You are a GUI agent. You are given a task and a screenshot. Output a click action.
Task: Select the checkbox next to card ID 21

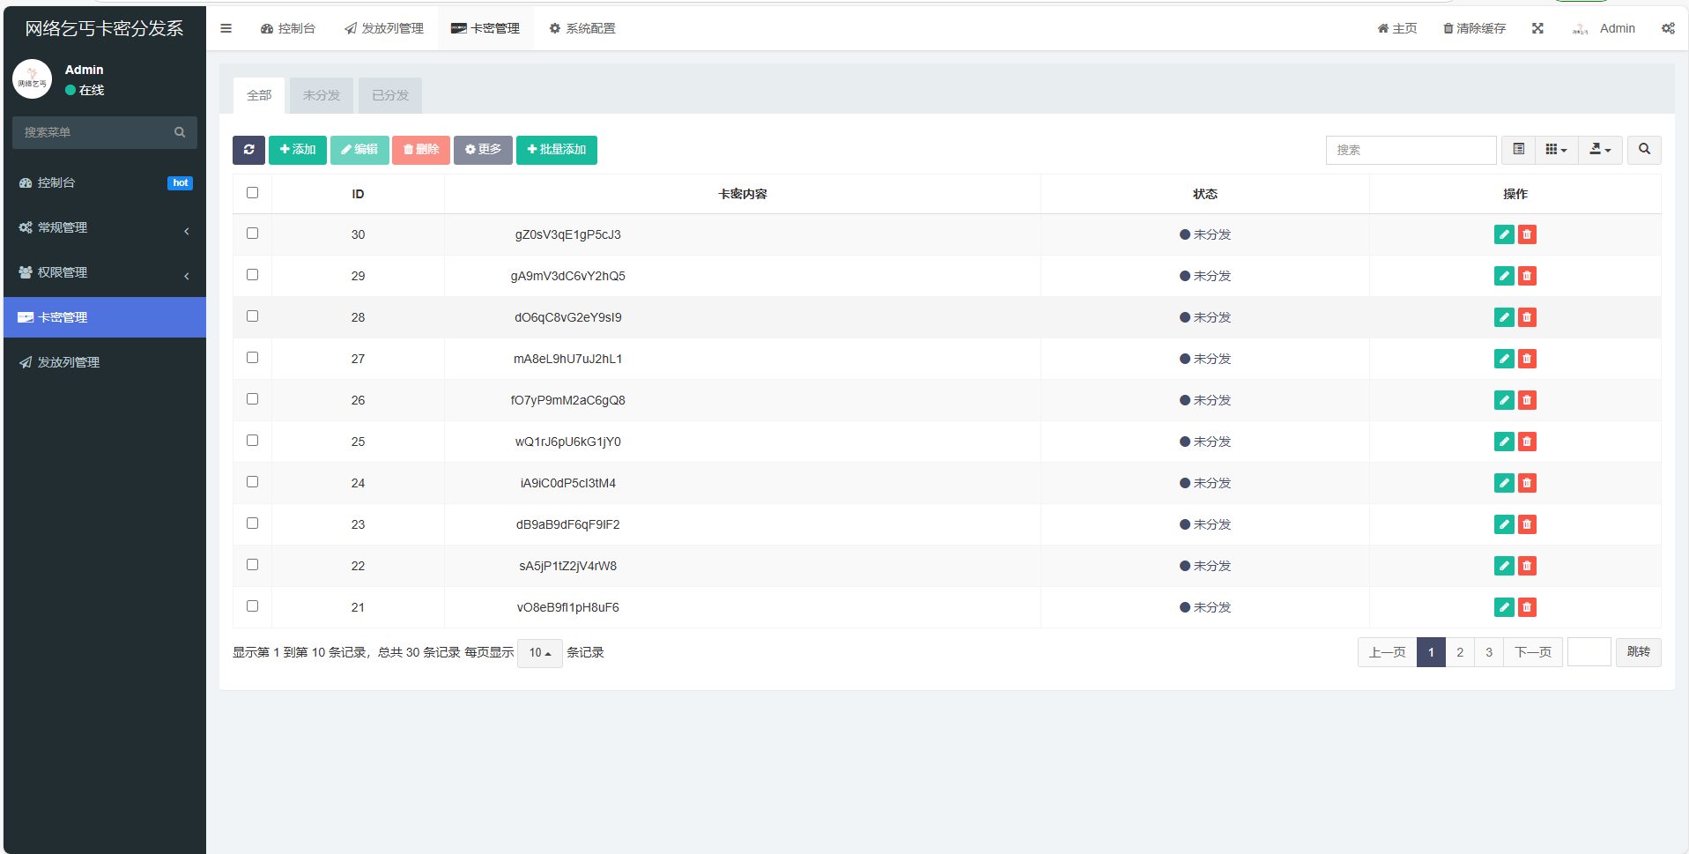252,606
